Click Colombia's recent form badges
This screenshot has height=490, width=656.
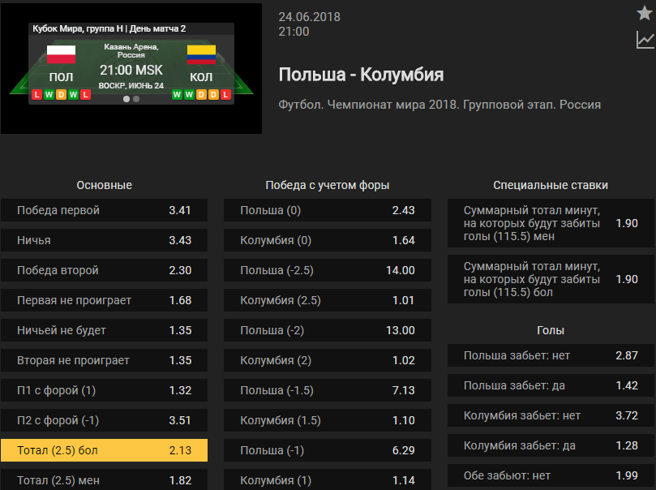[x=201, y=95]
